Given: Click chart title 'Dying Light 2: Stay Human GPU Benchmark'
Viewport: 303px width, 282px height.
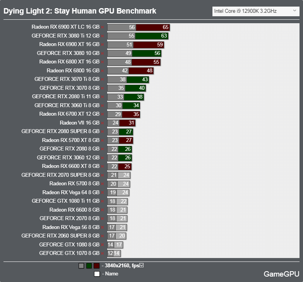Looking at the screenshot, I should 80,11.
